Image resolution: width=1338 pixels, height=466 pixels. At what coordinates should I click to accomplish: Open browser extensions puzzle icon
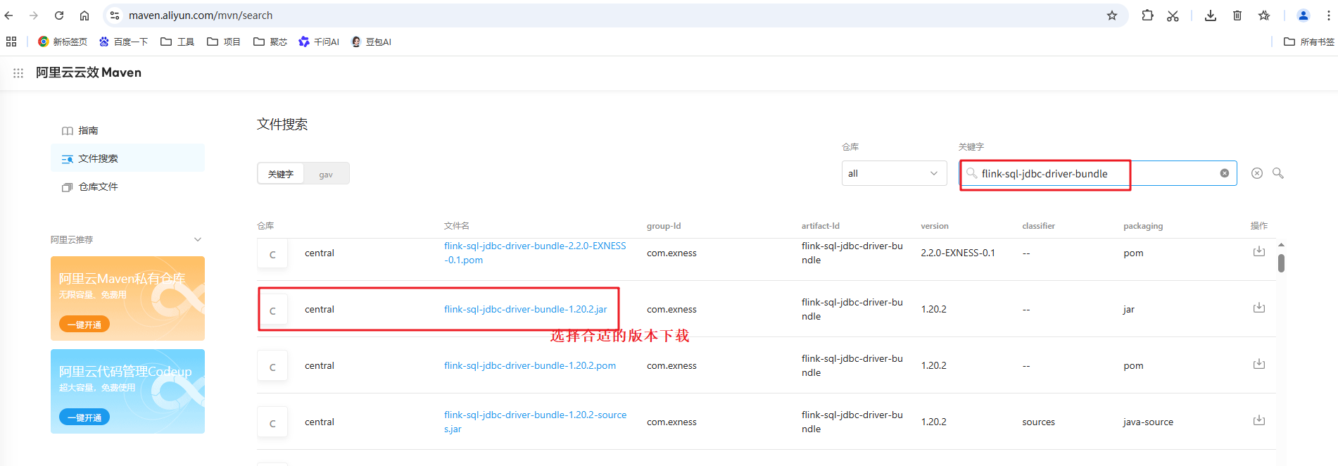1147,15
